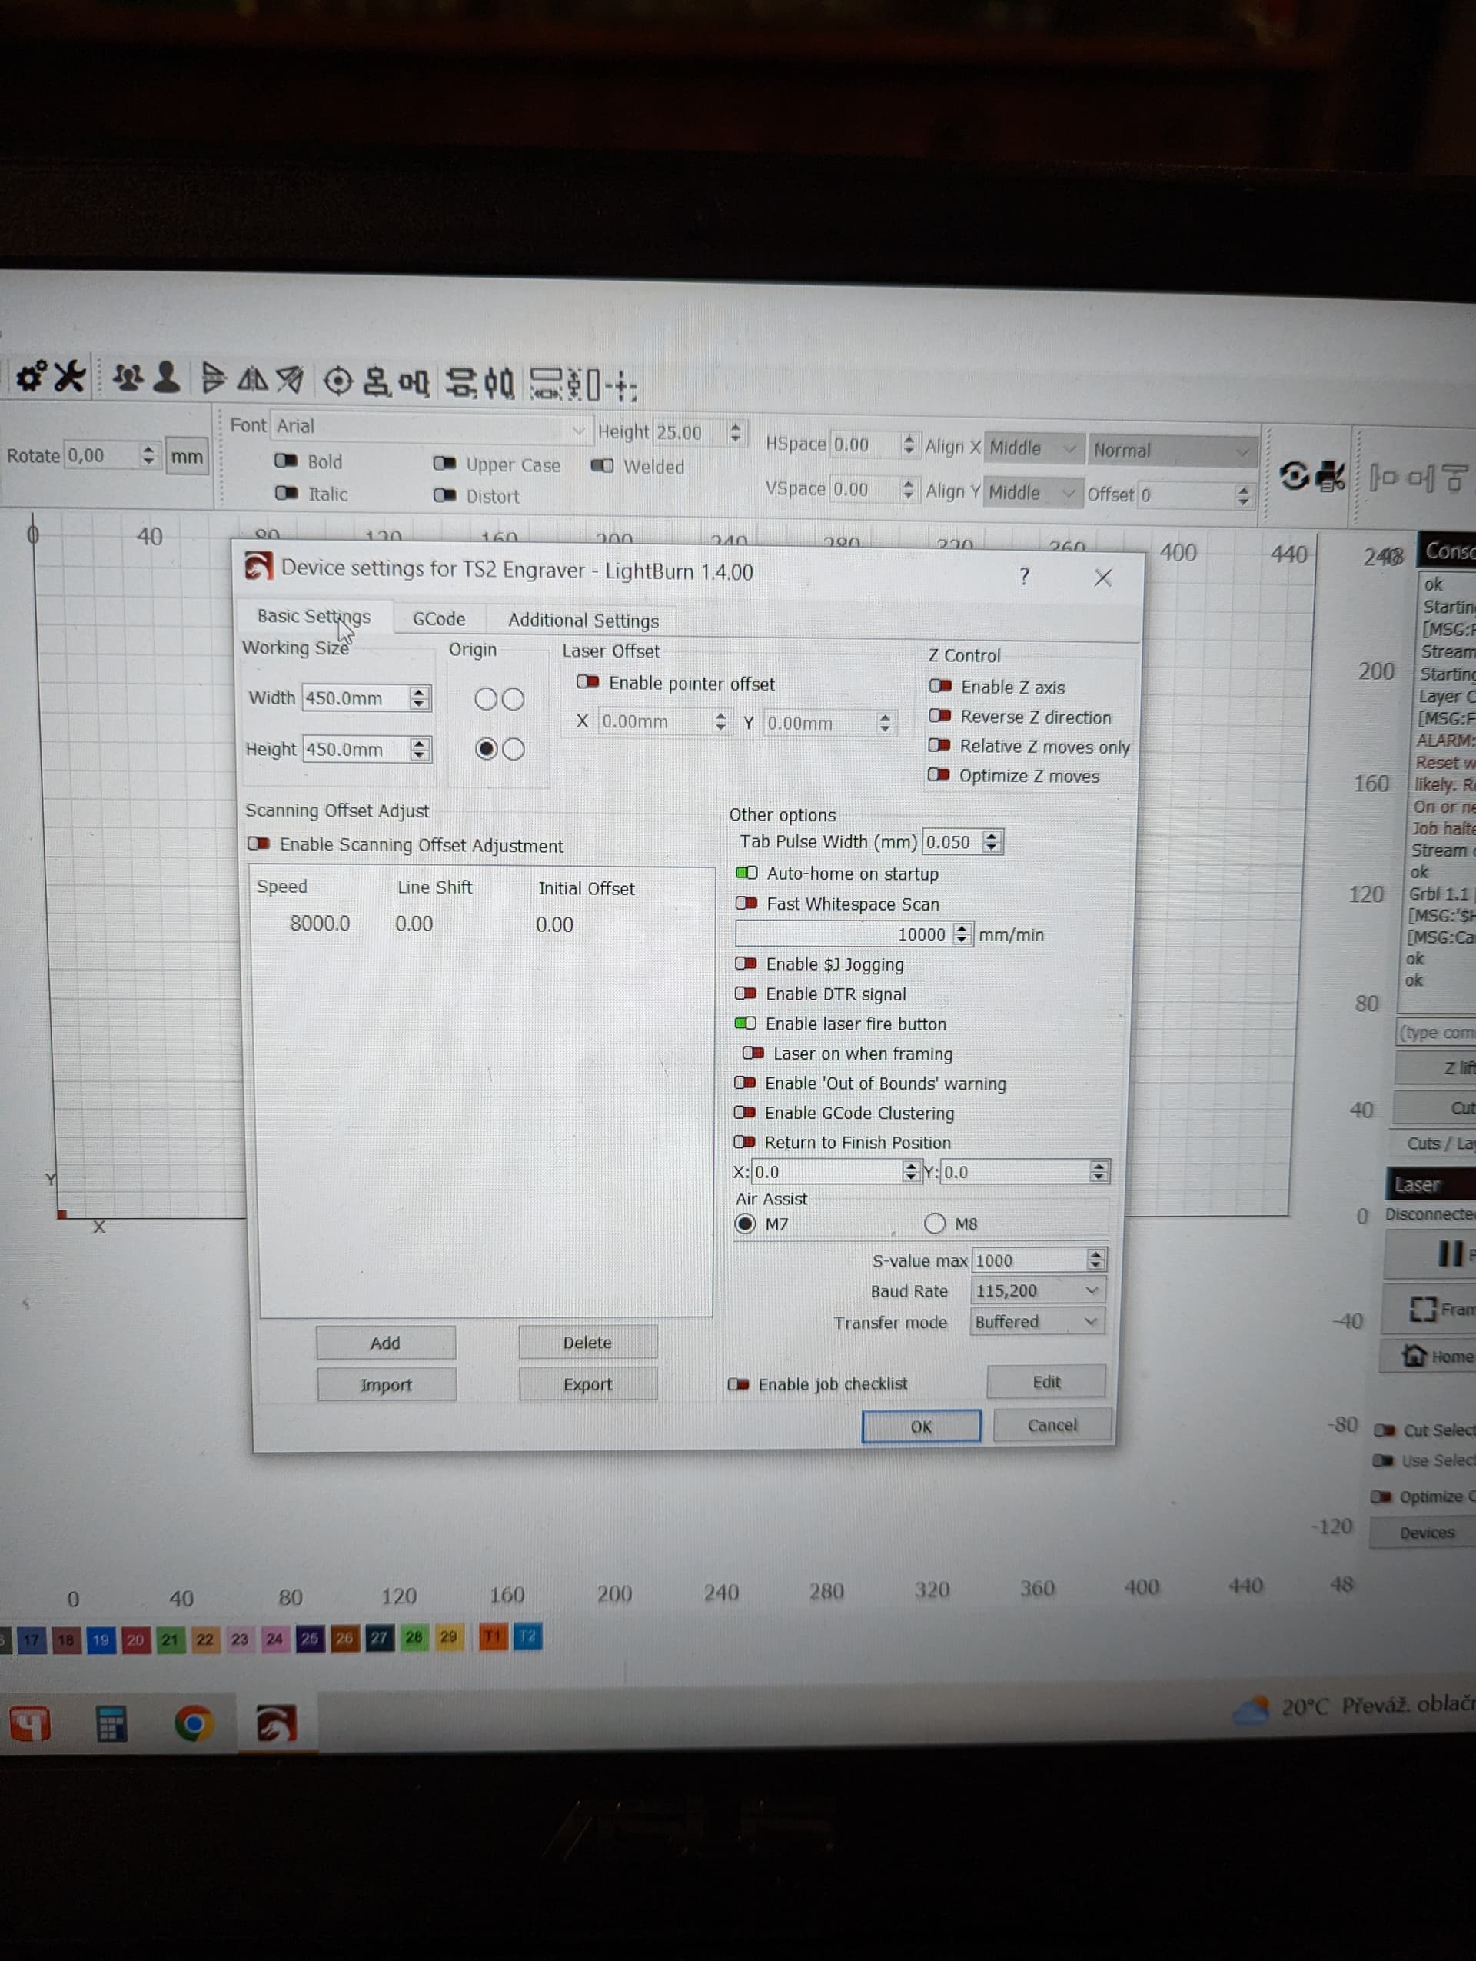The width and height of the screenshot is (1476, 1961).
Task: Select top-left origin radio button
Action: coord(486,698)
